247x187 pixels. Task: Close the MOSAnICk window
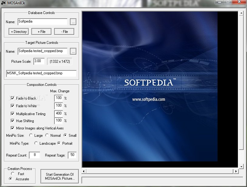click(x=239, y=2)
